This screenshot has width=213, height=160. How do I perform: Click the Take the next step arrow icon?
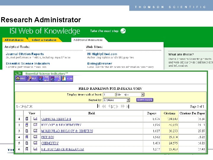point(123,31)
